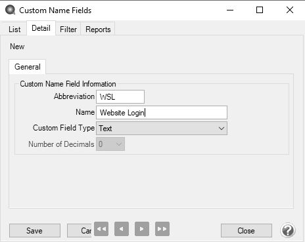Save the new custom field
The width and height of the screenshot is (305, 242).
(x=35, y=231)
